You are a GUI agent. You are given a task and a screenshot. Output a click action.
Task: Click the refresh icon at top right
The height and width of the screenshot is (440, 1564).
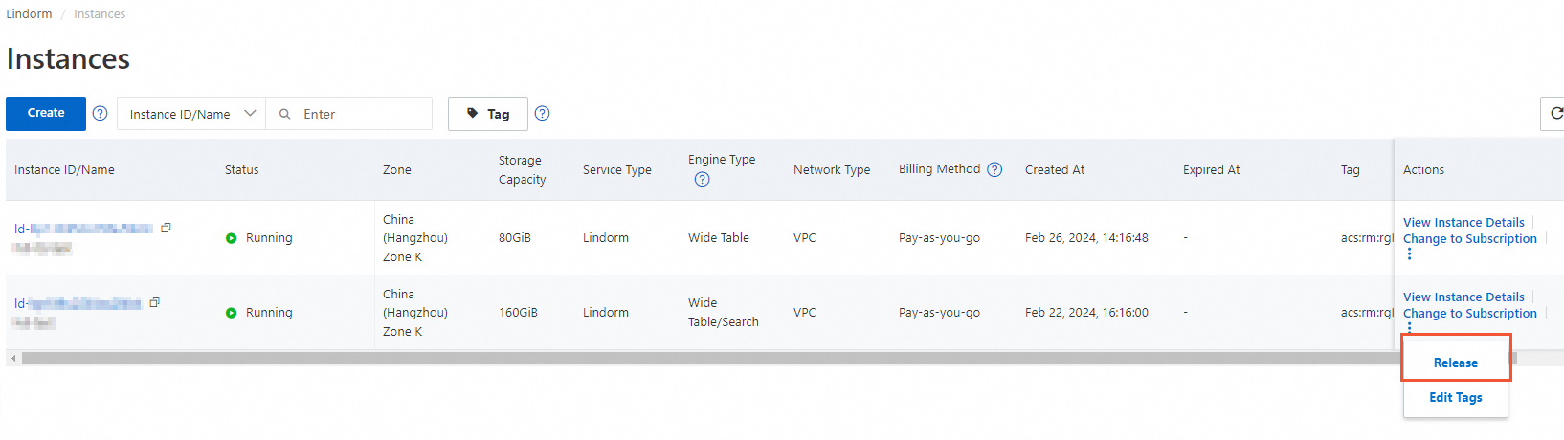coord(1555,113)
